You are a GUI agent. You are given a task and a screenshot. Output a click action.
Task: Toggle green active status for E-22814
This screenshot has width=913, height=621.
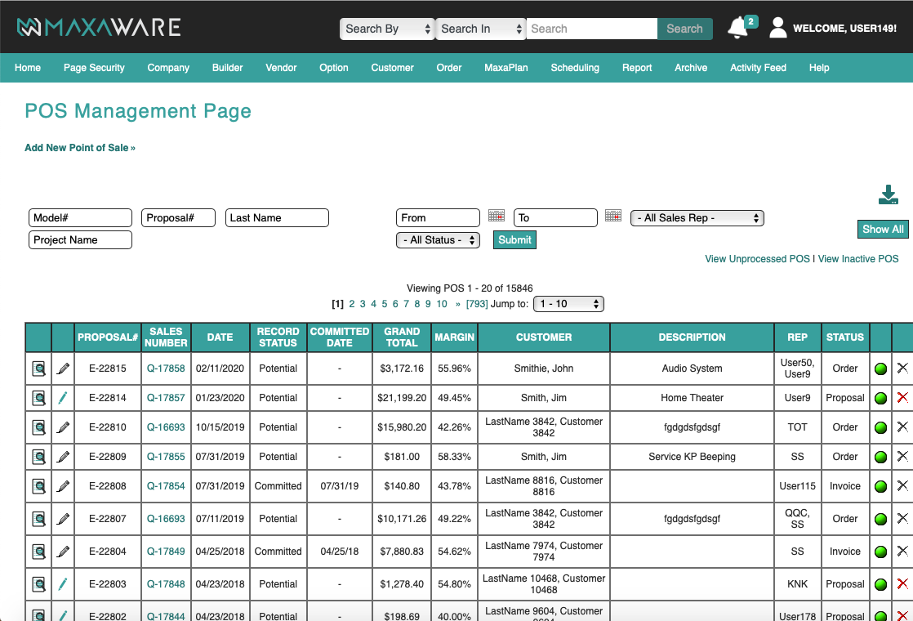coord(881,399)
